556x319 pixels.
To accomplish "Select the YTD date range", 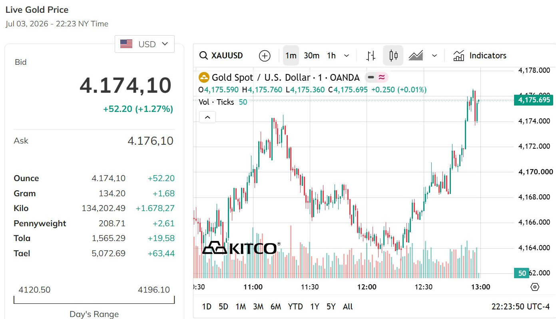I will pos(295,307).
